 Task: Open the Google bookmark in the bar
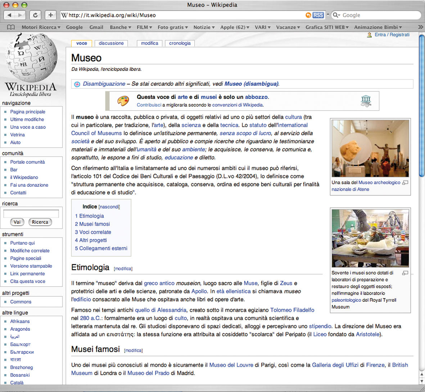tap(74, 27)
